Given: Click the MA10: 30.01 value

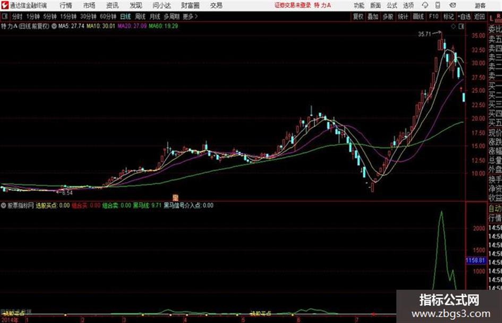Looking at the screenshot, I should point(101,26).
